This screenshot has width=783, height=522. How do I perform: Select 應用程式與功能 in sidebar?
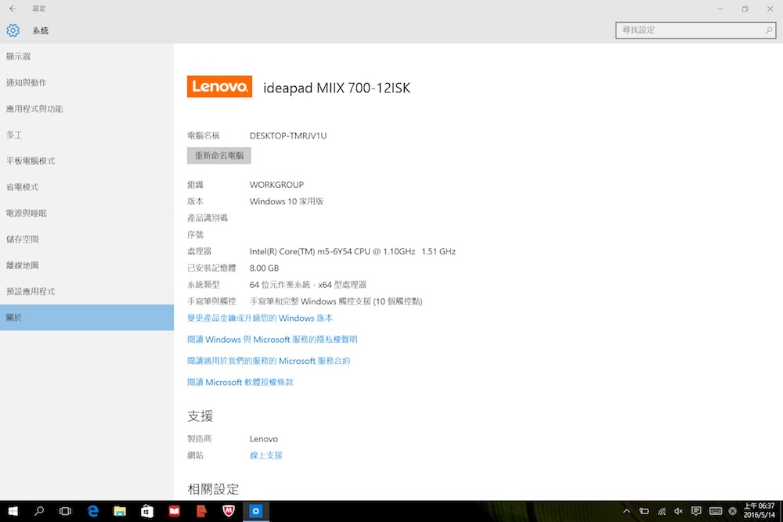click(87, 109)
